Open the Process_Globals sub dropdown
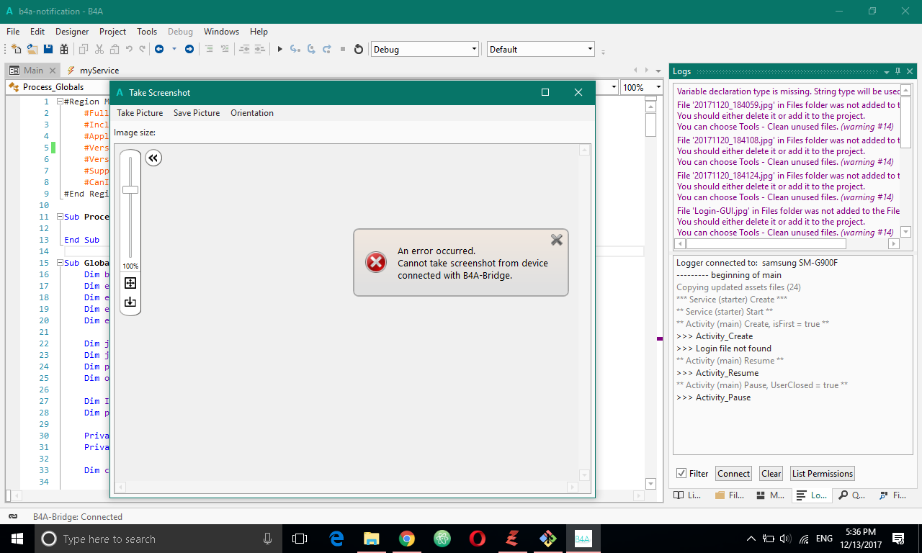This screenshot has width=922, height=553. 58,87
